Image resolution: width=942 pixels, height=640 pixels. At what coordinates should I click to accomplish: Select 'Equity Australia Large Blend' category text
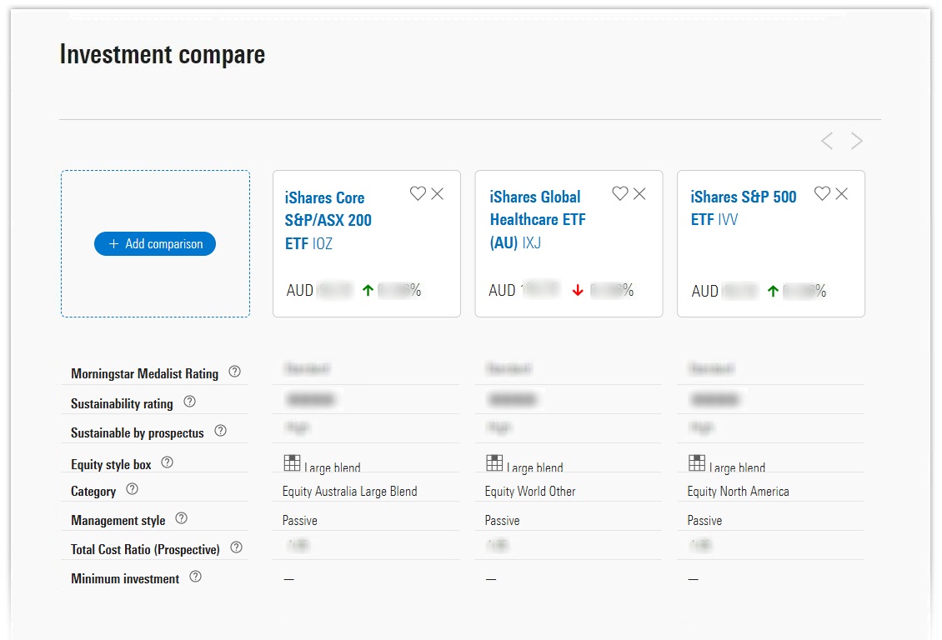[349, 492]
